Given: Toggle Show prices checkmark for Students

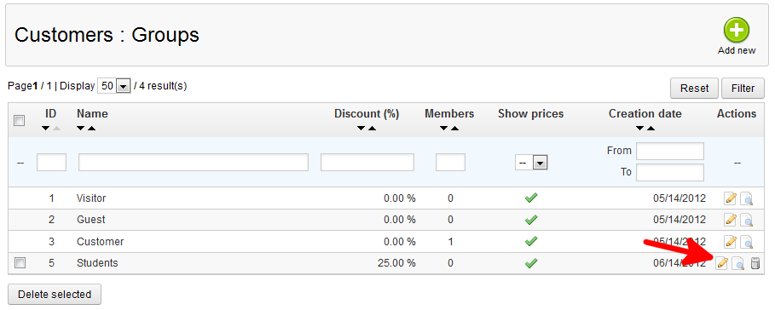Looking at the screenshot, I should [x=531, y=263].
